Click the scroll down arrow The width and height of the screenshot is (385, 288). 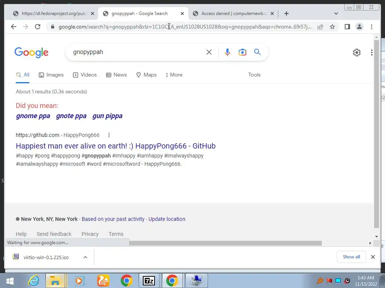pyautogui.click(x=376, y=236)
